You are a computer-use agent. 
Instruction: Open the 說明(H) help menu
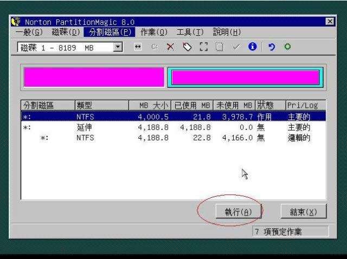[227, 33]
